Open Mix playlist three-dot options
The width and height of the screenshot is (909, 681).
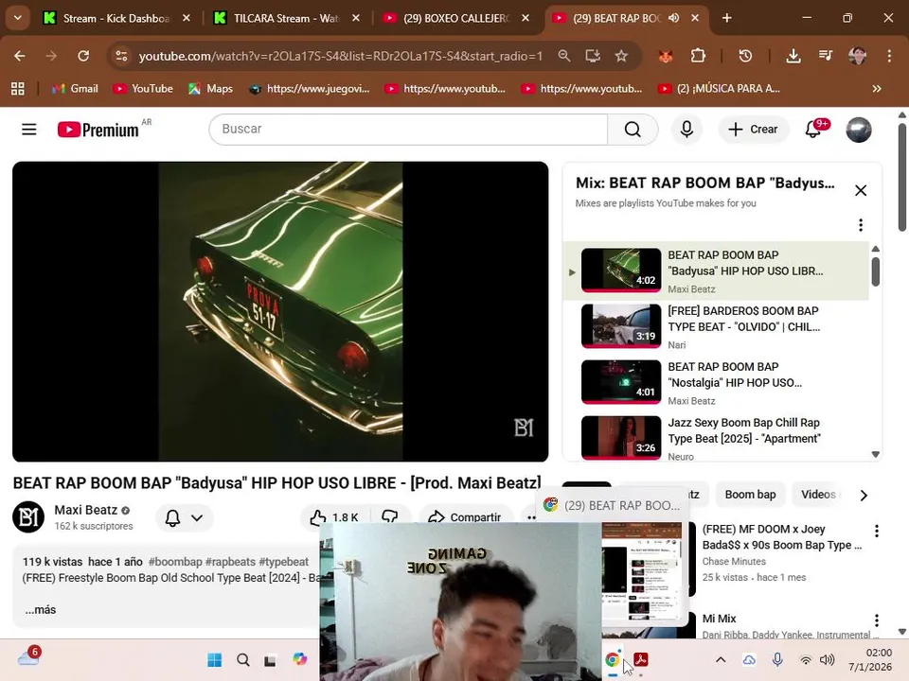coord(861,225)
